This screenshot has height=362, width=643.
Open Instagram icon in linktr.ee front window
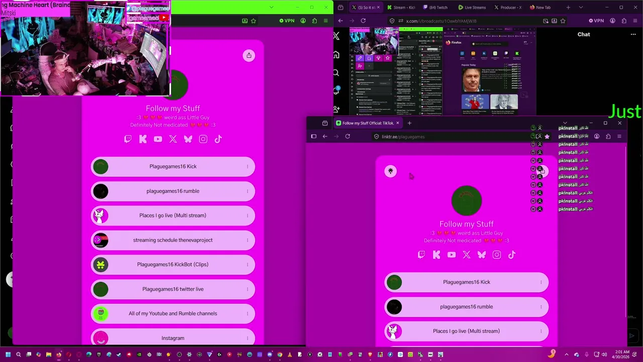[x=497, y=255]
